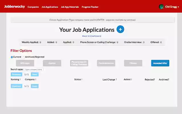This screenshot has height=114, width=182.
Task: Go to Jobberwocky home logo
Action: 15,7
